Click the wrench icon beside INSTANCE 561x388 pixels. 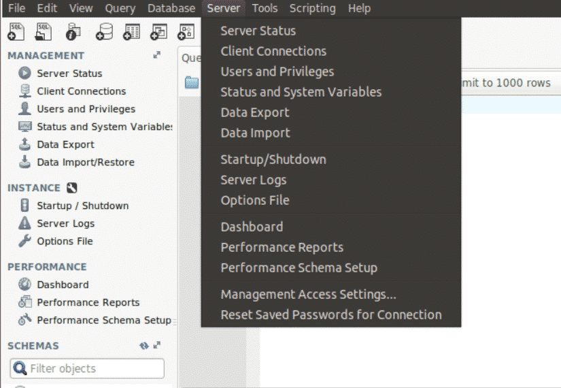[72, 188]
